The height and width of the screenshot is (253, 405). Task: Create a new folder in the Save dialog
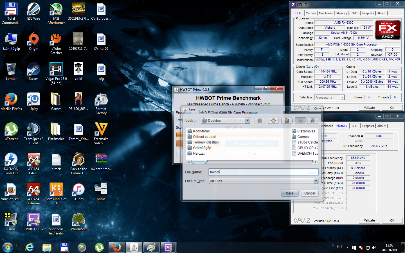click(287, 120)
